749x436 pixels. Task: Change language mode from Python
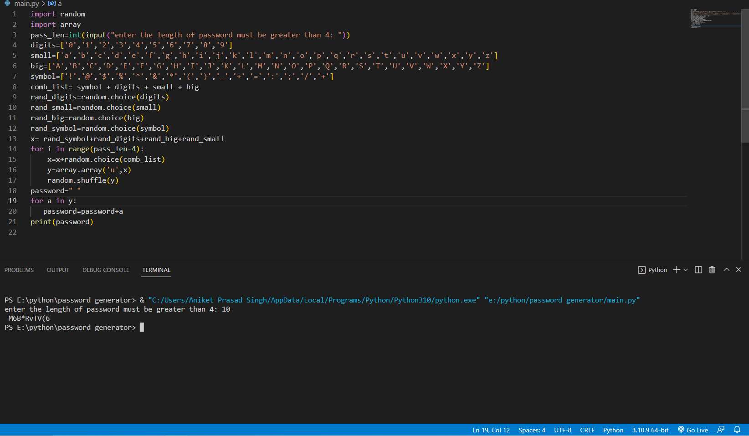(x=613, y=430)
